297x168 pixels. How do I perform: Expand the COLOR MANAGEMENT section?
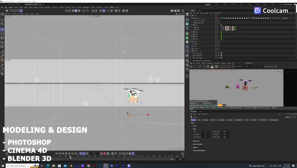(x=192, y=150)
